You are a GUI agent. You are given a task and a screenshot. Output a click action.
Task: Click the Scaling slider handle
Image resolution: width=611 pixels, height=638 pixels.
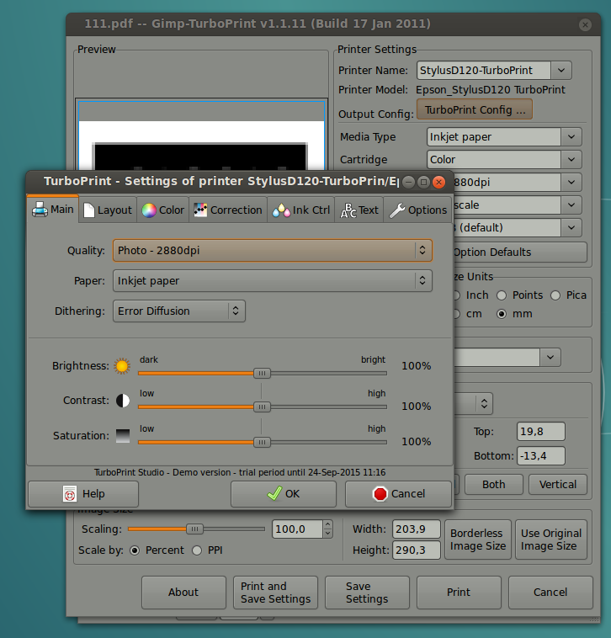pos(195,529)
